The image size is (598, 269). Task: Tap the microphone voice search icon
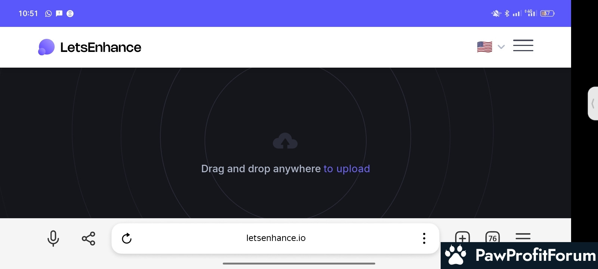click(53, 238)
